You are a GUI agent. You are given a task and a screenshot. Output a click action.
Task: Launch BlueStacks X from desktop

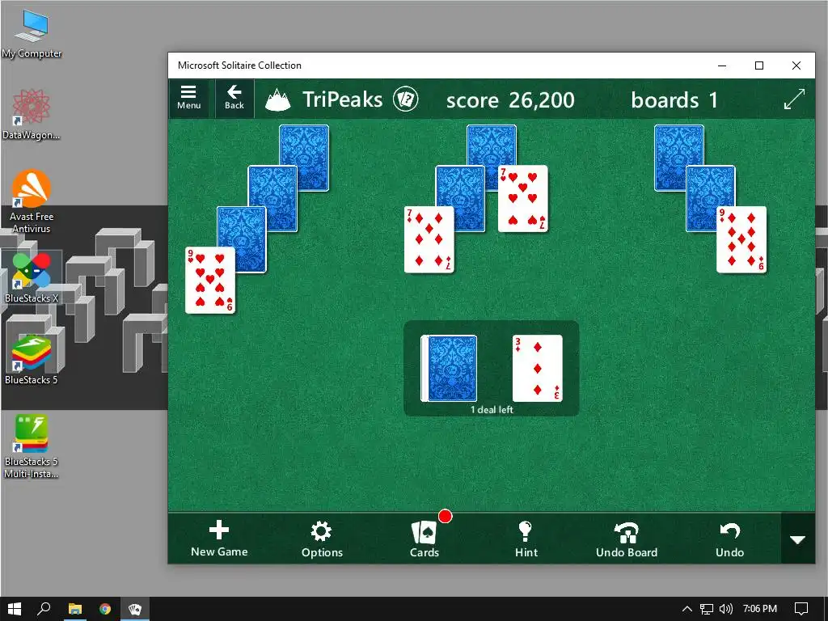[32, 278]
